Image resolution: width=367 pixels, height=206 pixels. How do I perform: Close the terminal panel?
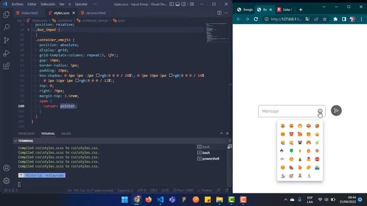click(227, 133)
